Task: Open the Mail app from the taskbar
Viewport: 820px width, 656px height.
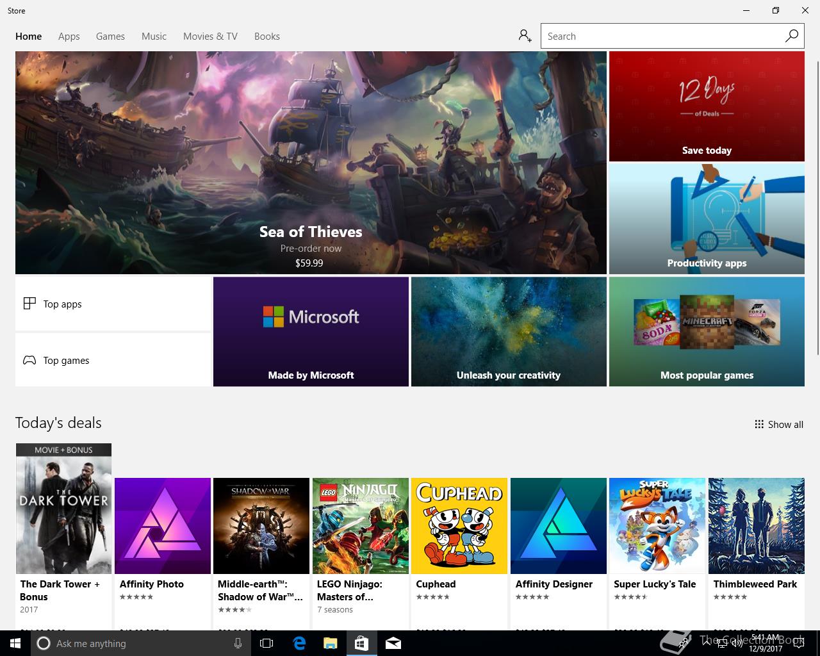Action: pyautogui.click(x=393, y=643)
